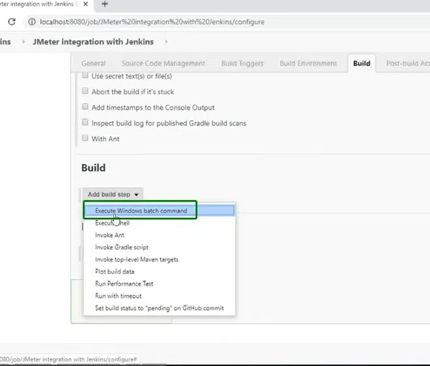The height and width of the screenshot is (366, 430).
Task: Click the address bar URL
Action: point(152,22)
